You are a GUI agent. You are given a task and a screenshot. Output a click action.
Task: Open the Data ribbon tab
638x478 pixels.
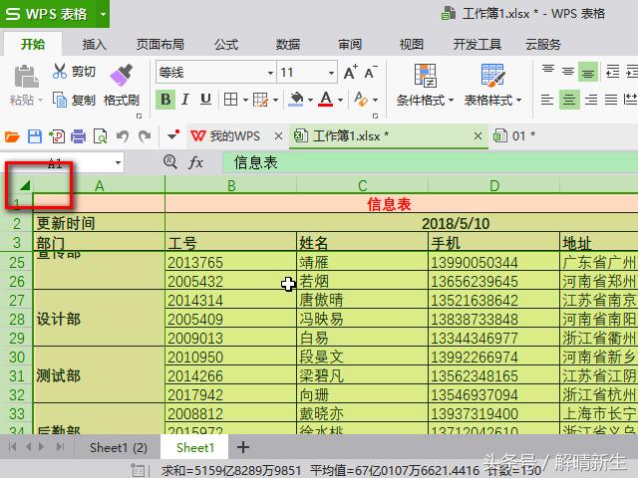[x=288, y=44]
